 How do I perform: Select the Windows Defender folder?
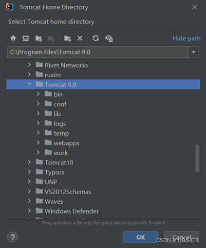(103, 211)
